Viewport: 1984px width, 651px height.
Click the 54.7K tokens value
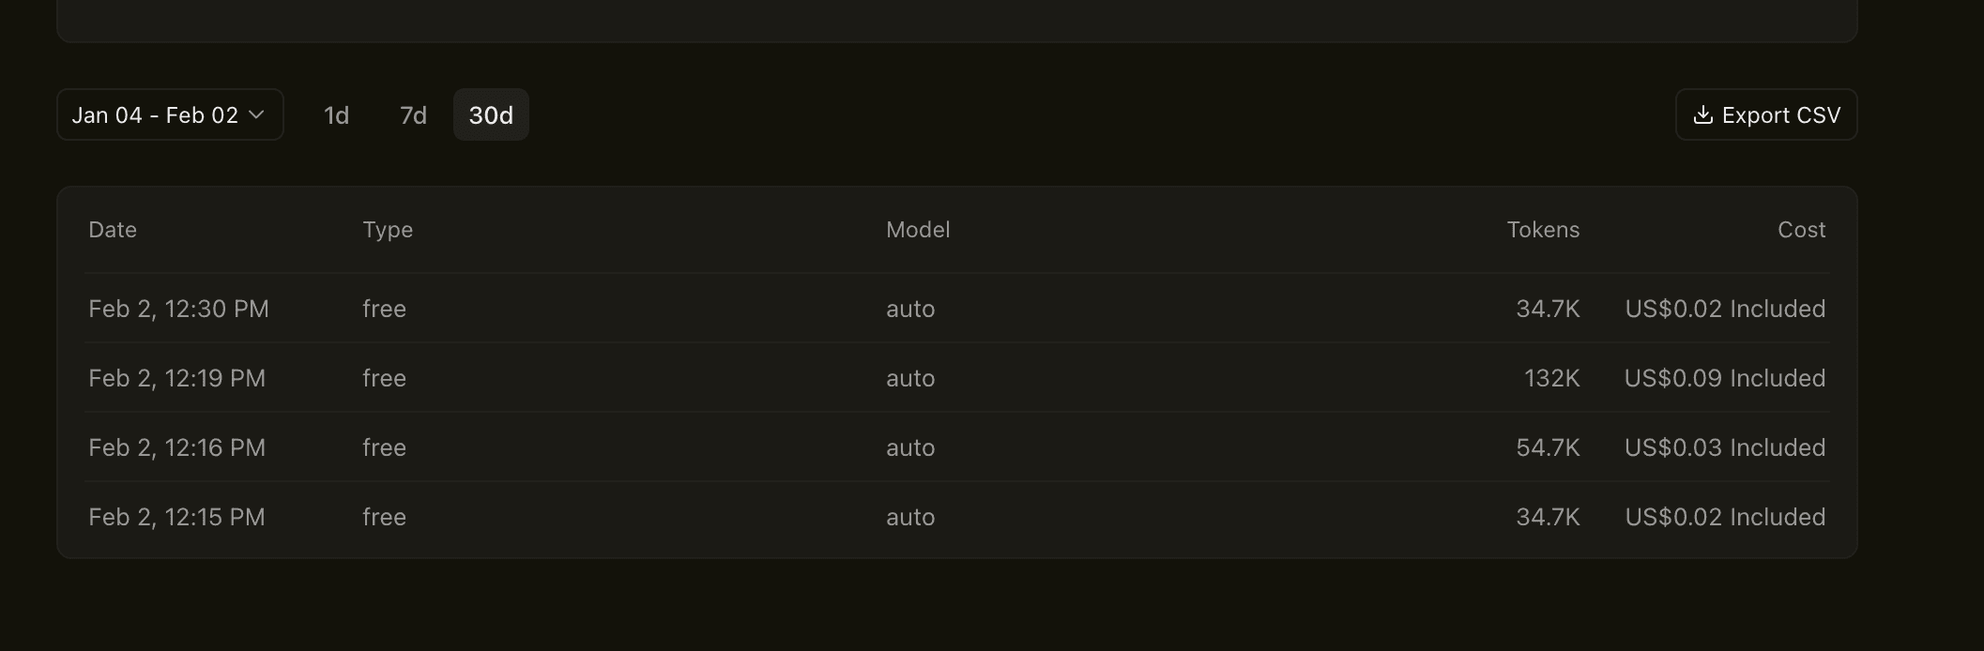point(1548,447)
